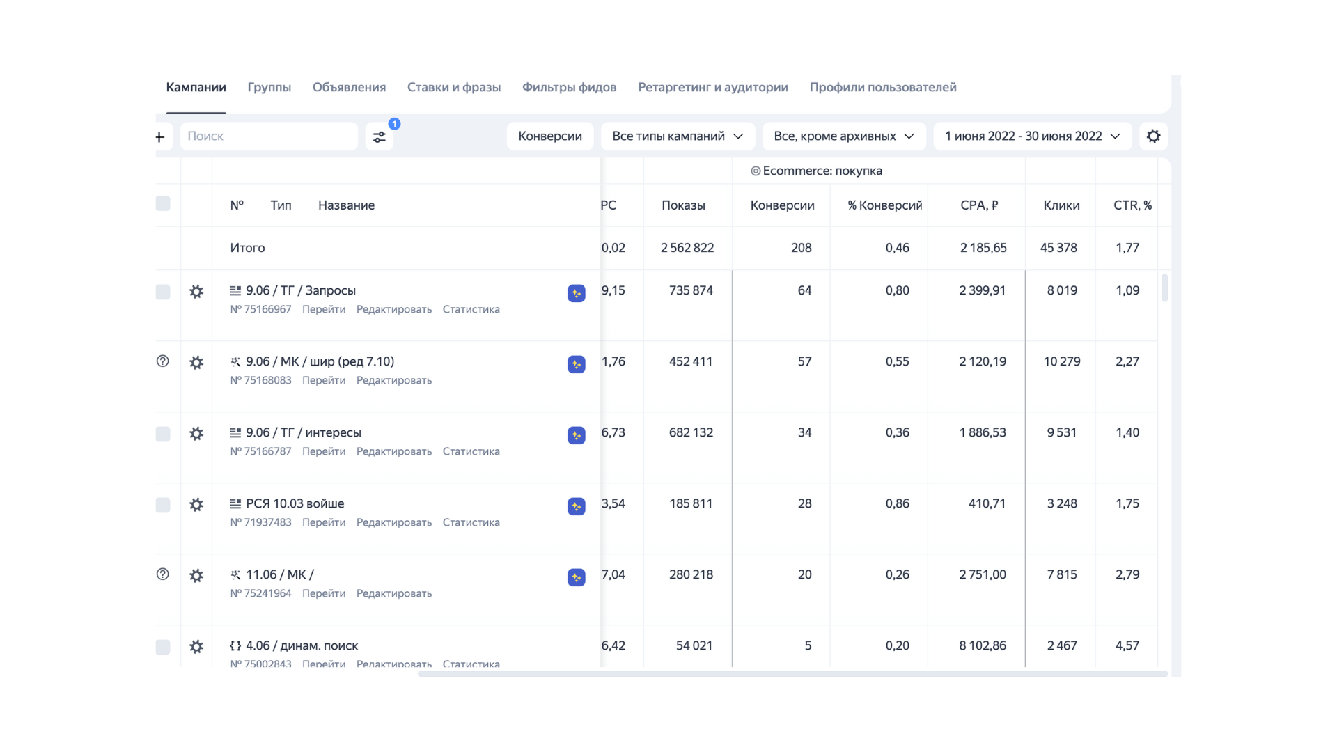Click the settings gear for campaign 9.06 / ТГ / Запросы
1337x752 pixels.
[x=197, y=292]
